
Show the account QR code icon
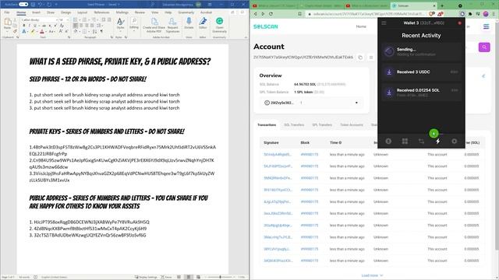click(371, 58)
